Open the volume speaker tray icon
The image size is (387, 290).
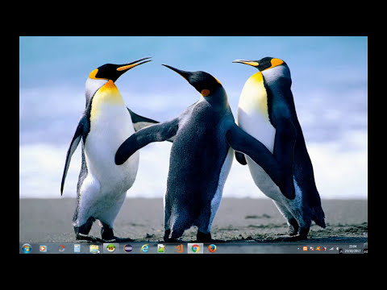pos(337,249)
